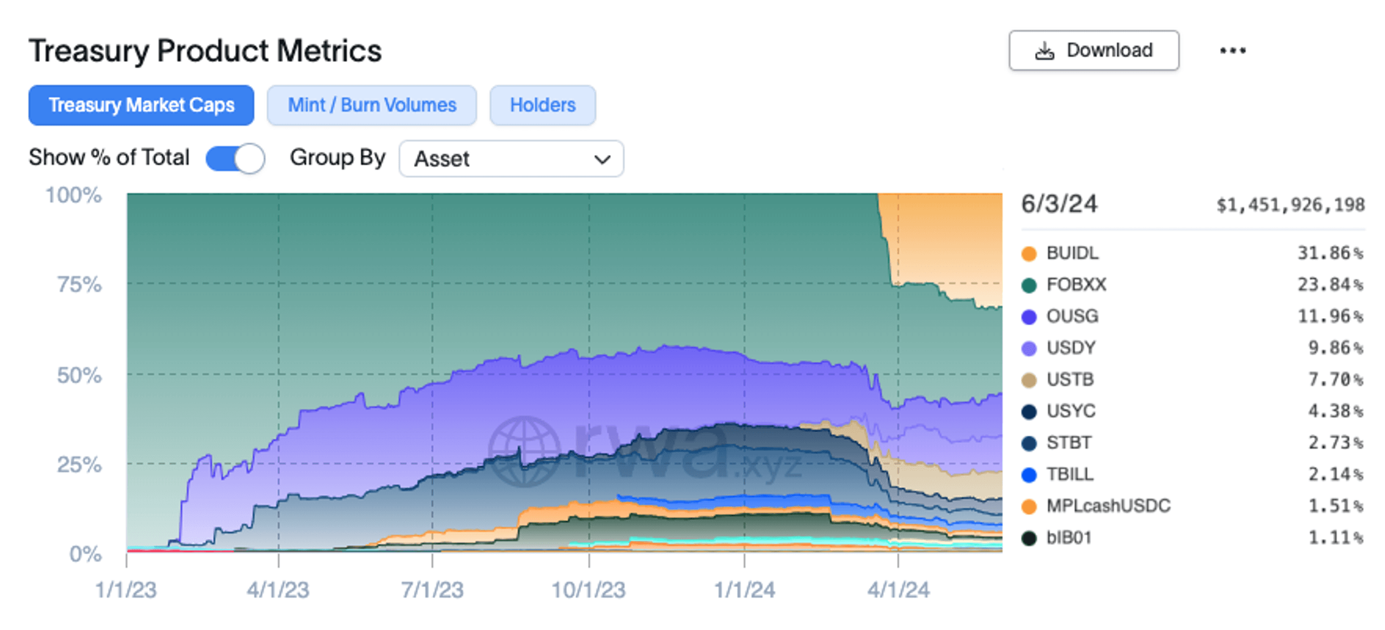
Task: Click the 1/1/23 x-axis label
Action: 126,589
